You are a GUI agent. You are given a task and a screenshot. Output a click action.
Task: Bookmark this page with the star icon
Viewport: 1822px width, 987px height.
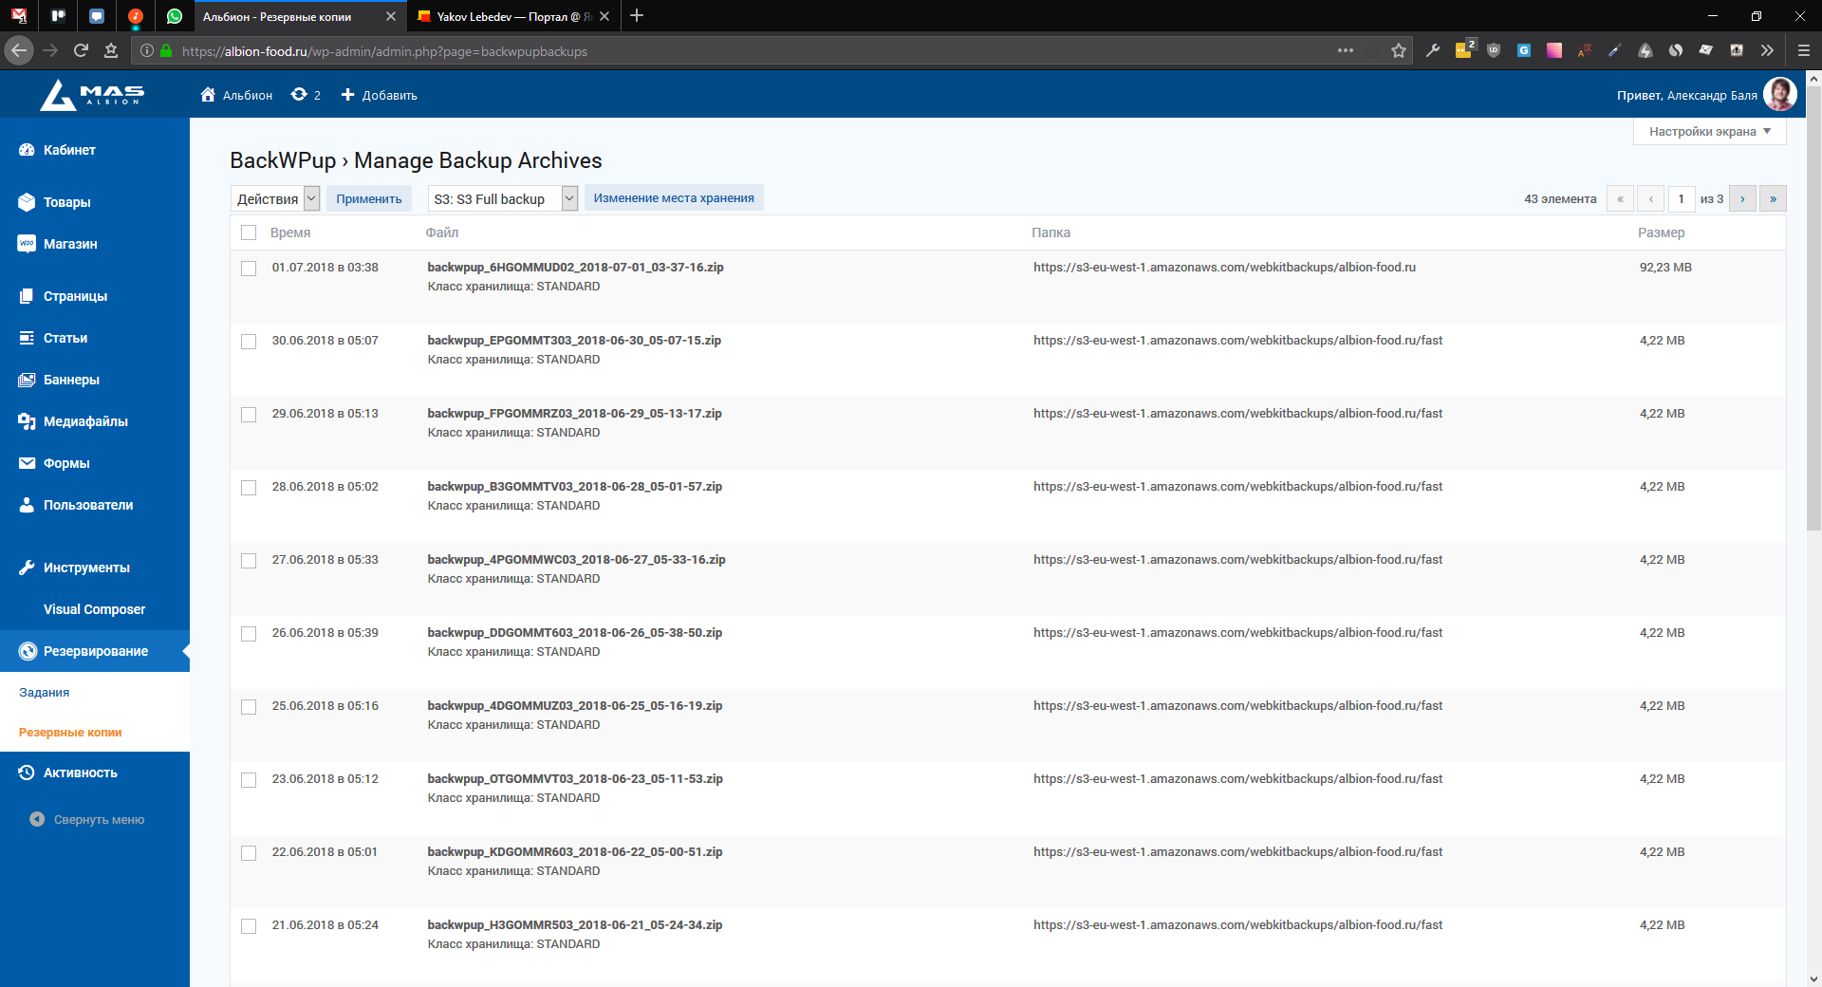(1398, 51)
